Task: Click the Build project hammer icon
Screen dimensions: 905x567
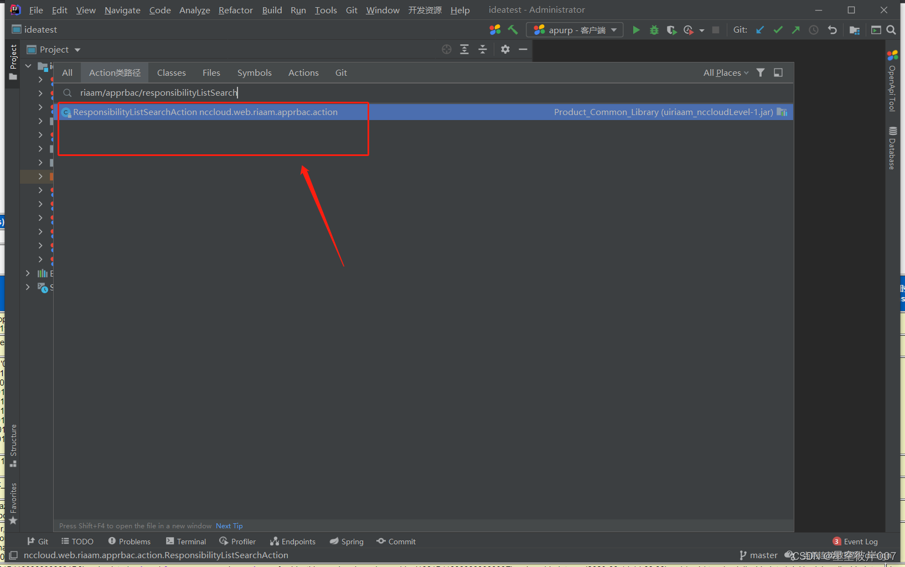Action: coord(513,30)
